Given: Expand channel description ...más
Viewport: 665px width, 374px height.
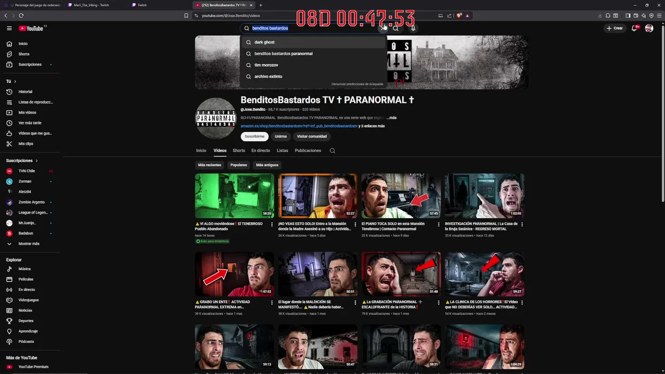Looking at the screenshot, I should point(391,118).
